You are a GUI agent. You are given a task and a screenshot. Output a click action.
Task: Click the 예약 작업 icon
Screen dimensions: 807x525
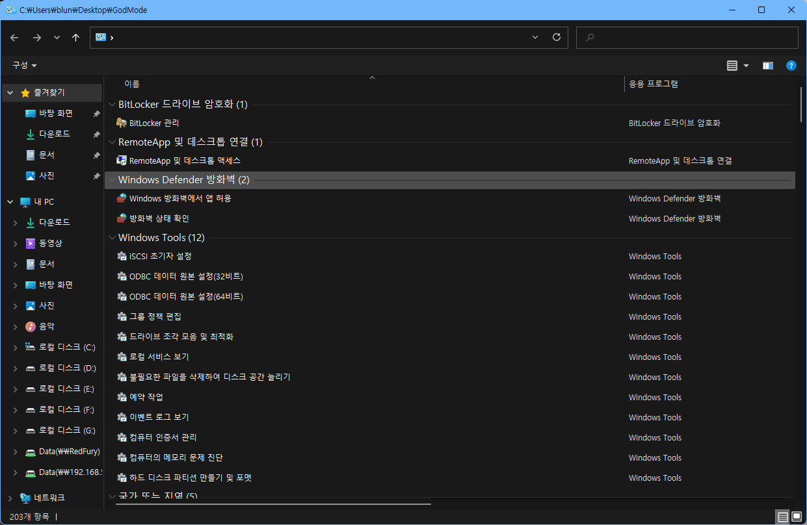(121, 397)
